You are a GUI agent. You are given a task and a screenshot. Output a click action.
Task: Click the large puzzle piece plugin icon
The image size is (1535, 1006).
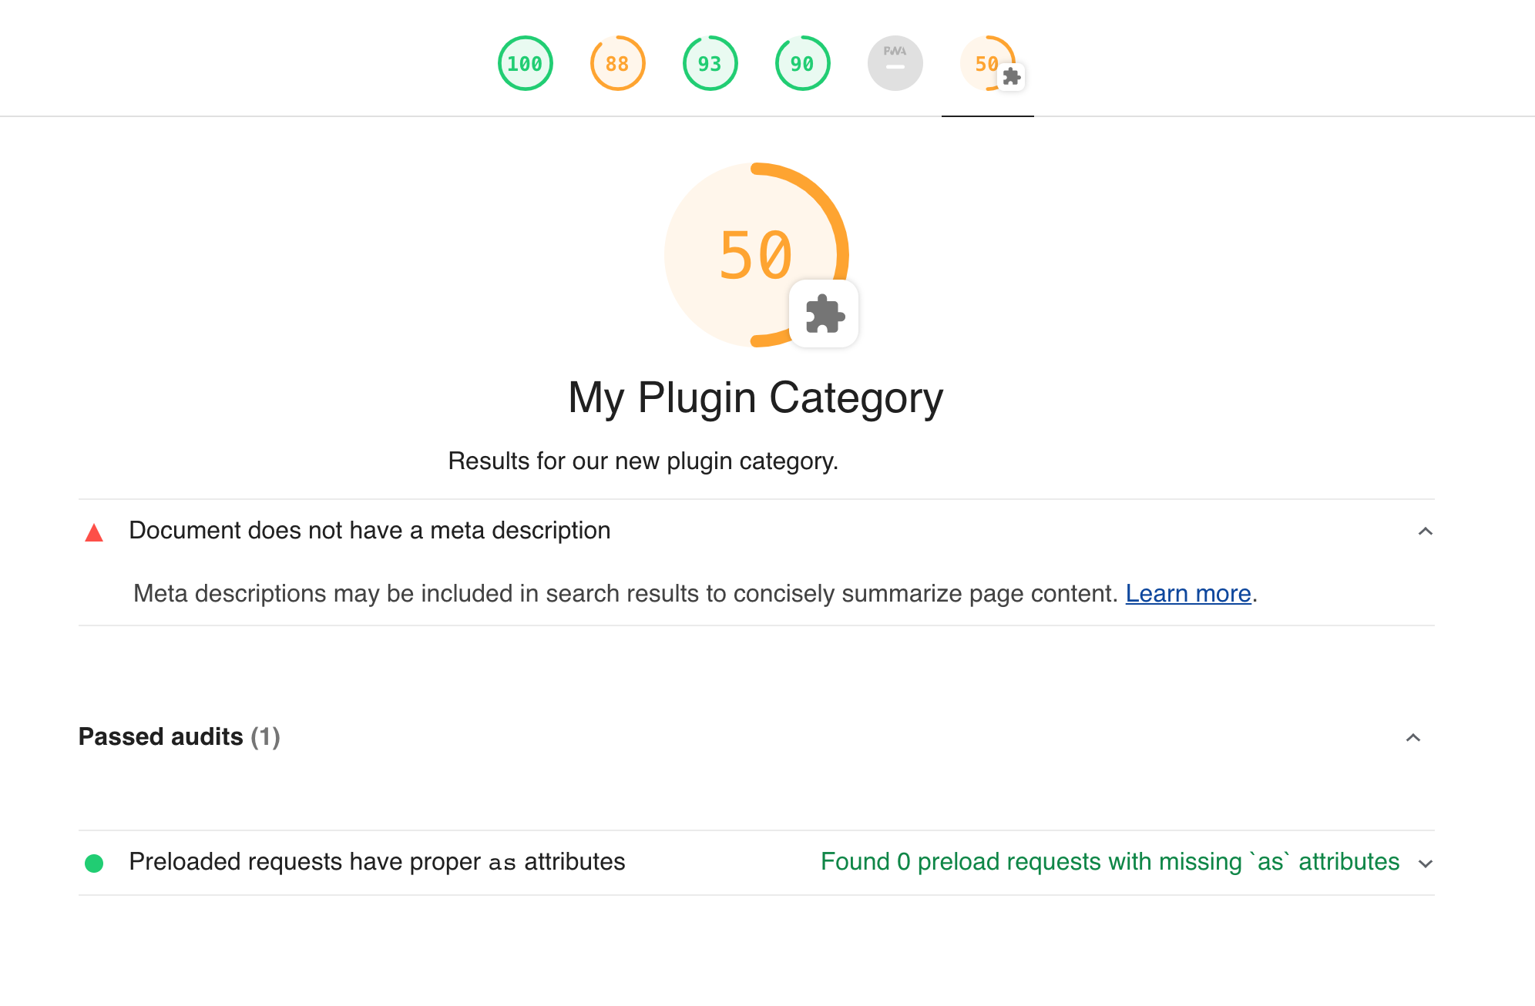point(825,314)
